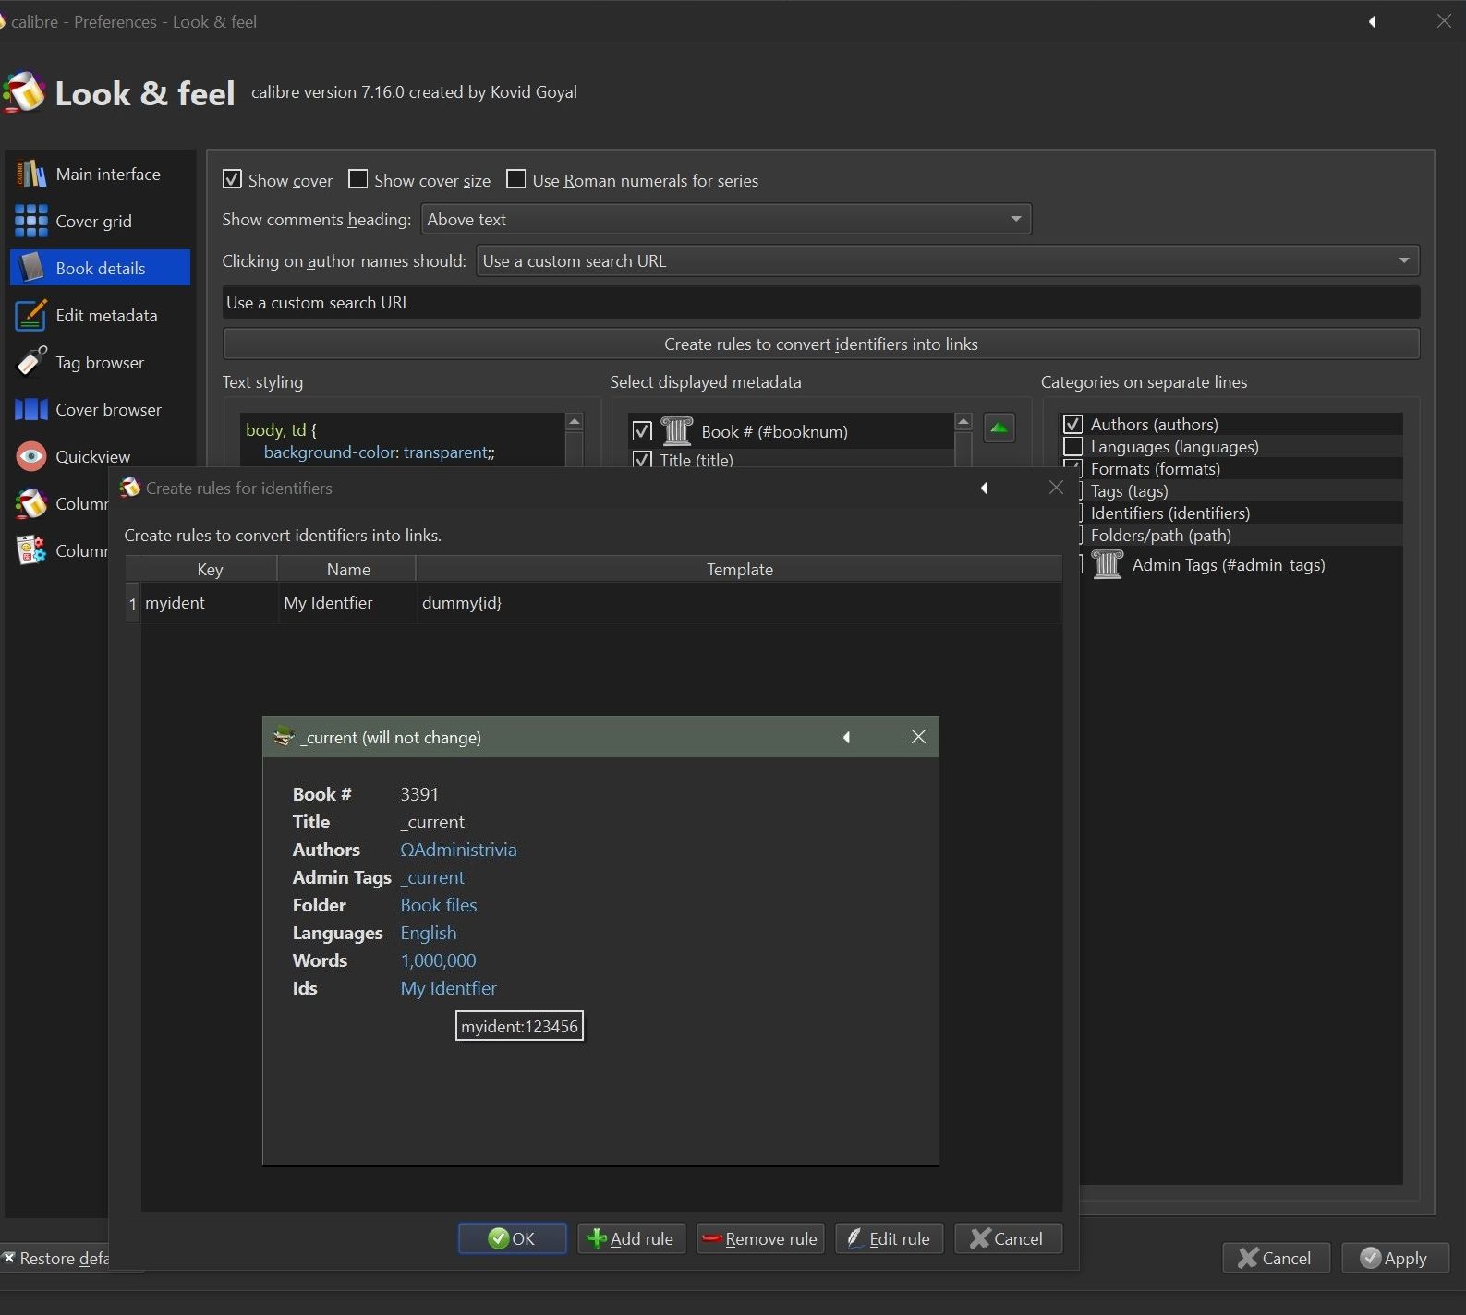The width and height of the screenshot is (1466, 1315).
Task: Click the Tag browser tag icon
Action: tap(31, 362)
